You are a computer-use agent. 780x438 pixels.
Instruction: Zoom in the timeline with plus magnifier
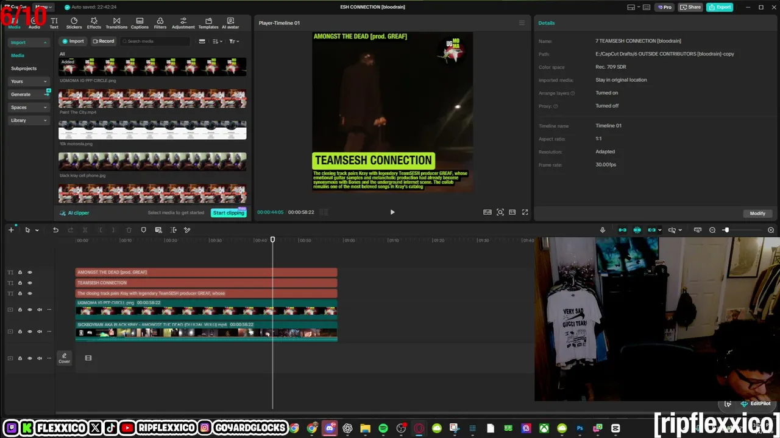[x=771, y=230]
